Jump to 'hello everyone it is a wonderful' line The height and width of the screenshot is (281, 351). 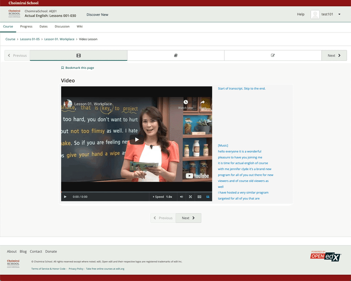240,151
